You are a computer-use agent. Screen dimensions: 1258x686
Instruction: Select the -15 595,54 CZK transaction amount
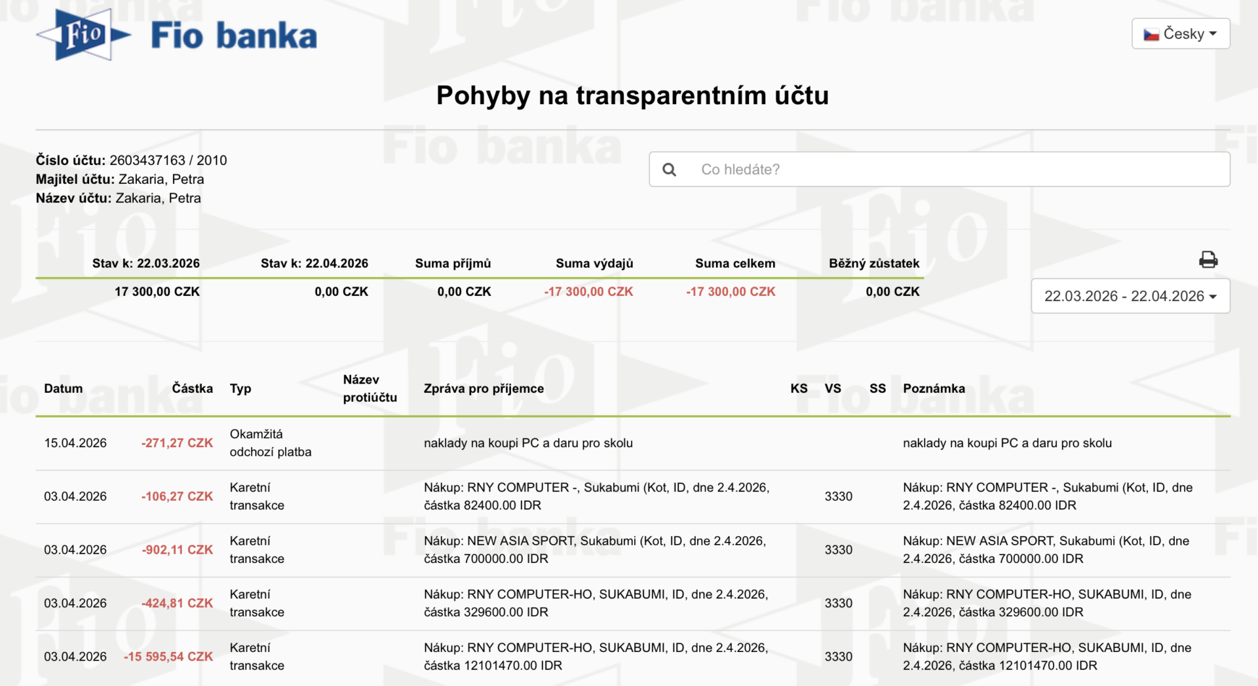(x=168, y=657)
